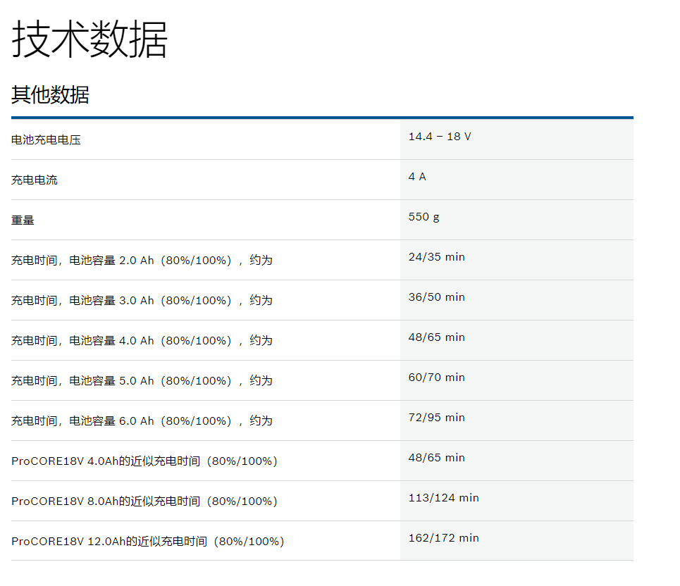
Task: Select the 36/50 min value
Action: click(x=436, y=297)
